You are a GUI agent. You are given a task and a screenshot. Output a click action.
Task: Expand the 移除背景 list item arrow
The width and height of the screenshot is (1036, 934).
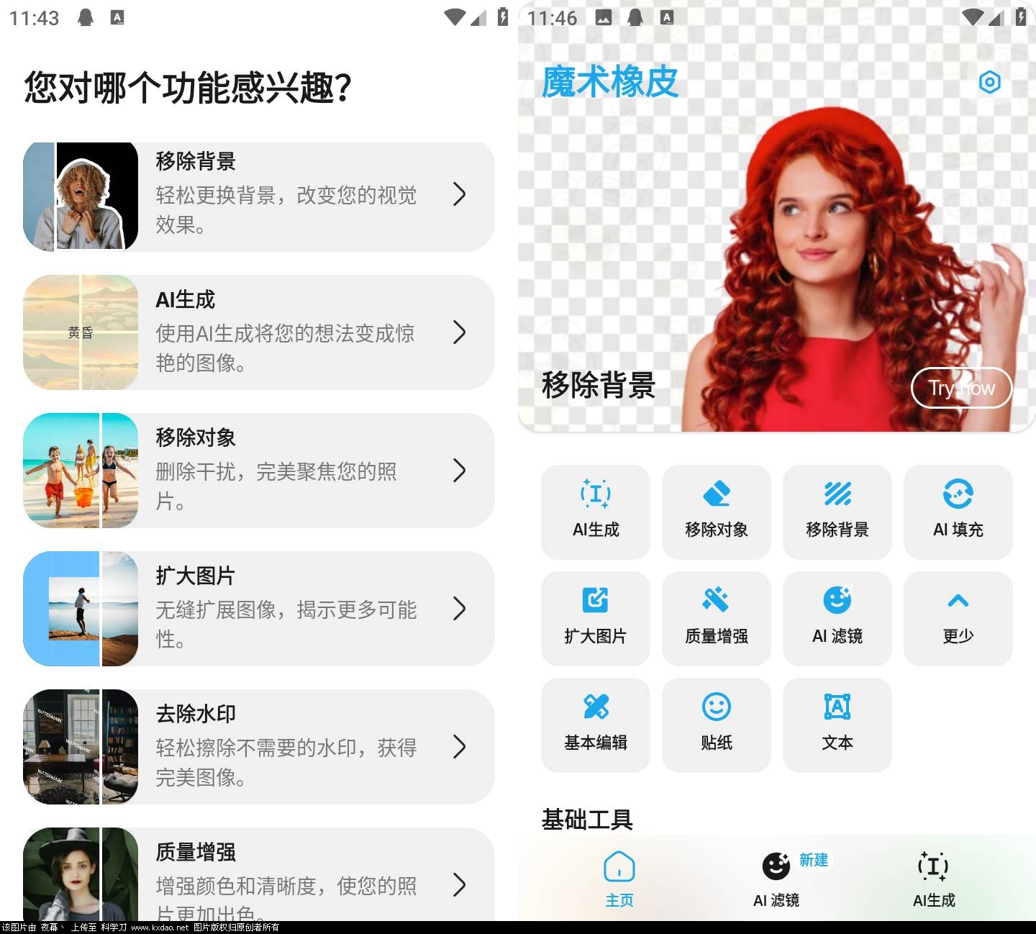point(459,194)
